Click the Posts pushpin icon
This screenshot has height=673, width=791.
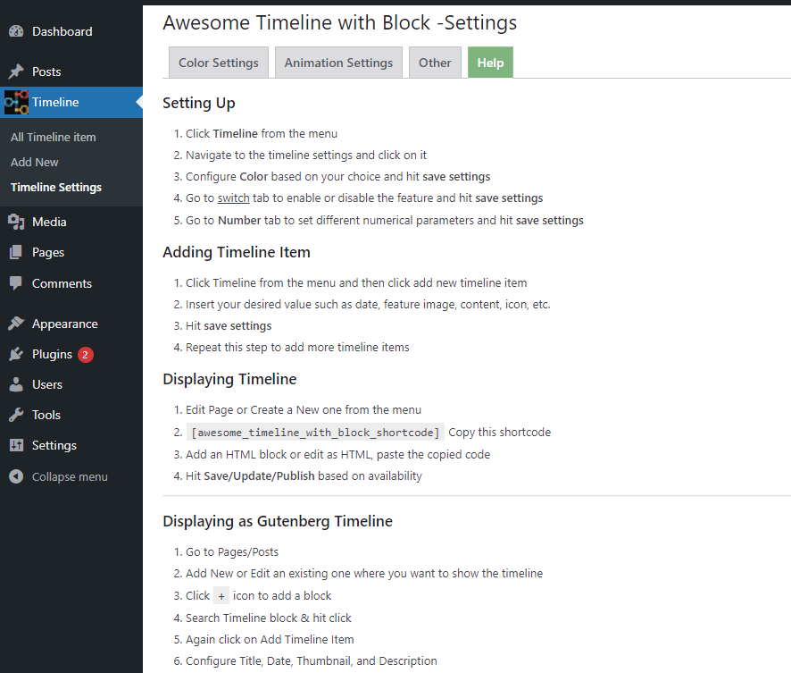click(16, 72)
